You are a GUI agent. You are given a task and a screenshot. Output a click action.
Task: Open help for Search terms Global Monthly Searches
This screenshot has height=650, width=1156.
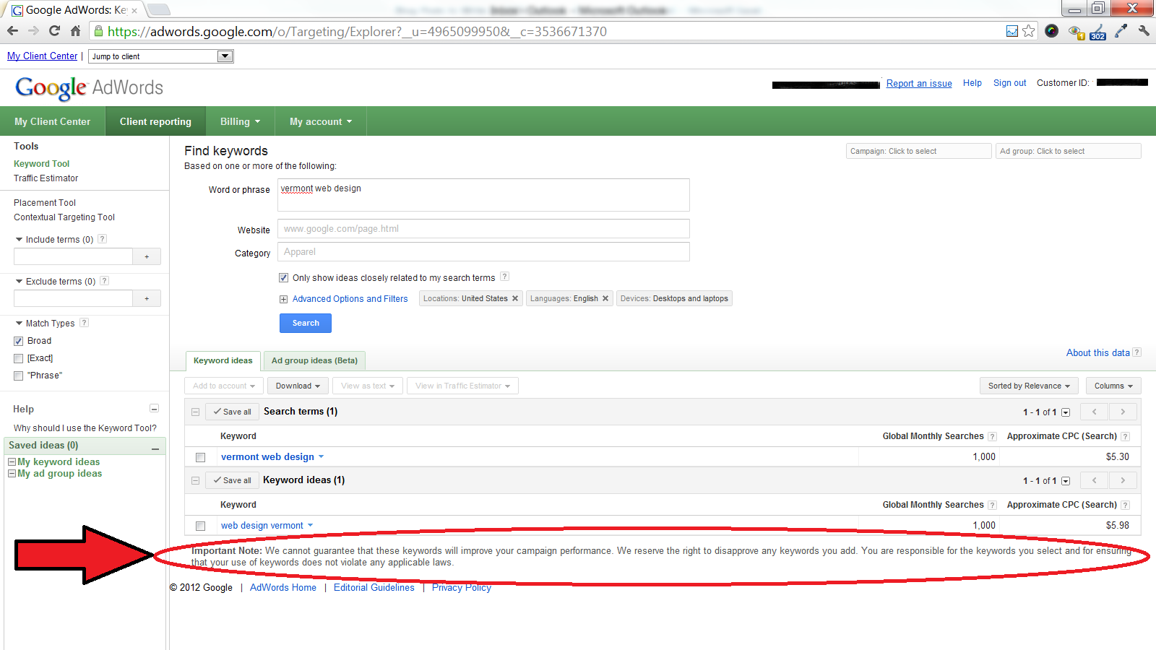click(992, 436)
